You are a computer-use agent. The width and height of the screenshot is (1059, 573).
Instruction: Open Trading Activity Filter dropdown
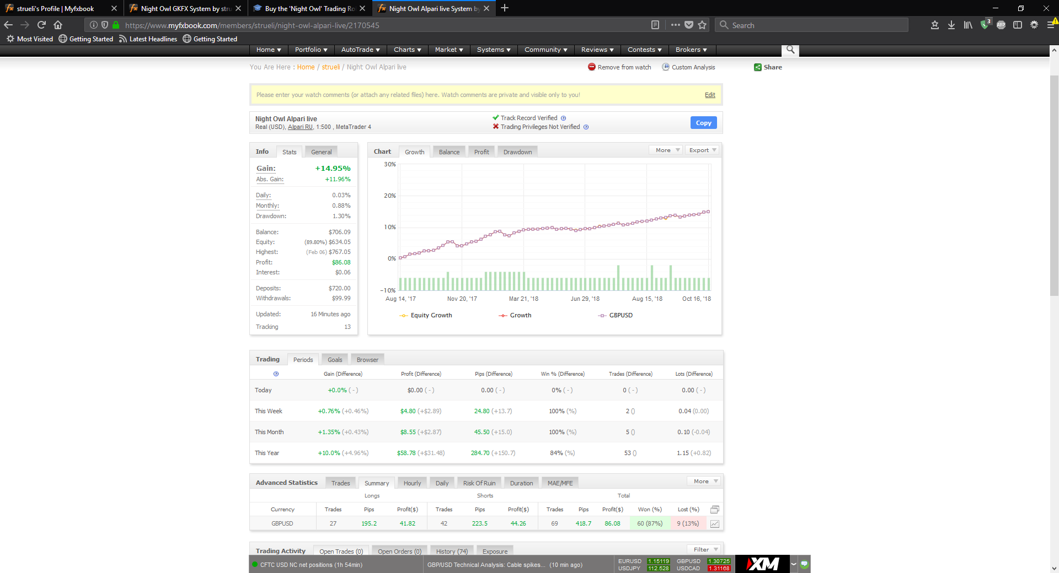click(704, 549)
